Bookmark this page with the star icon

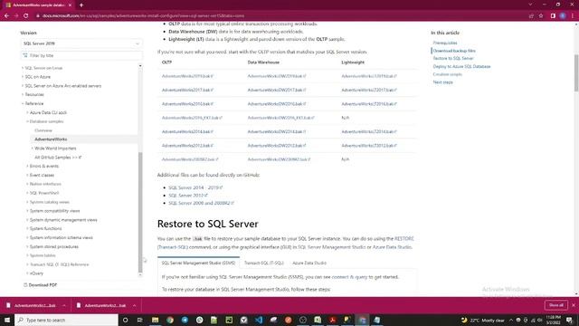(x=541, y=16)
